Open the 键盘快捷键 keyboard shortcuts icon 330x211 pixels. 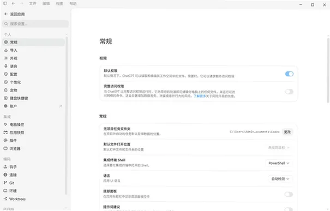point(6,98)
